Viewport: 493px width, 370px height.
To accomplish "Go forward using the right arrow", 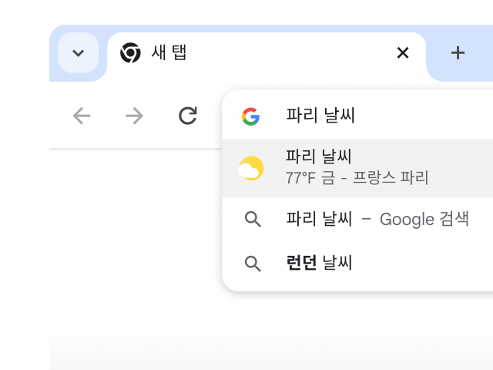I will point(134,116).
